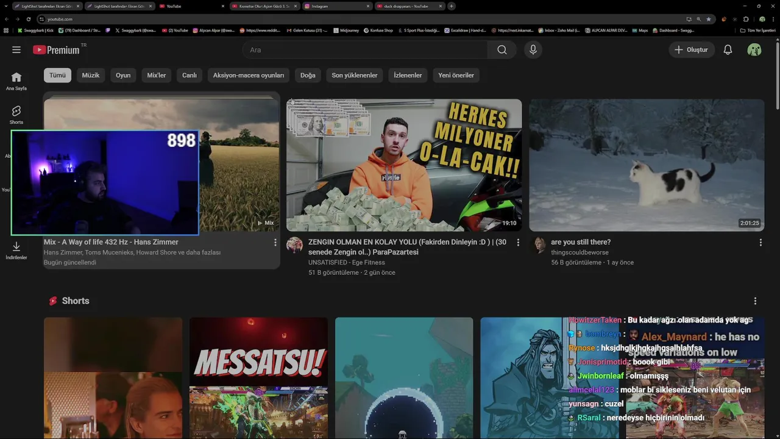This screenshot has width=780, height=439.
Task: Open the 'Gelen Kutusu (31)' Gmail bookmark
Action: [x=307, y=30]
